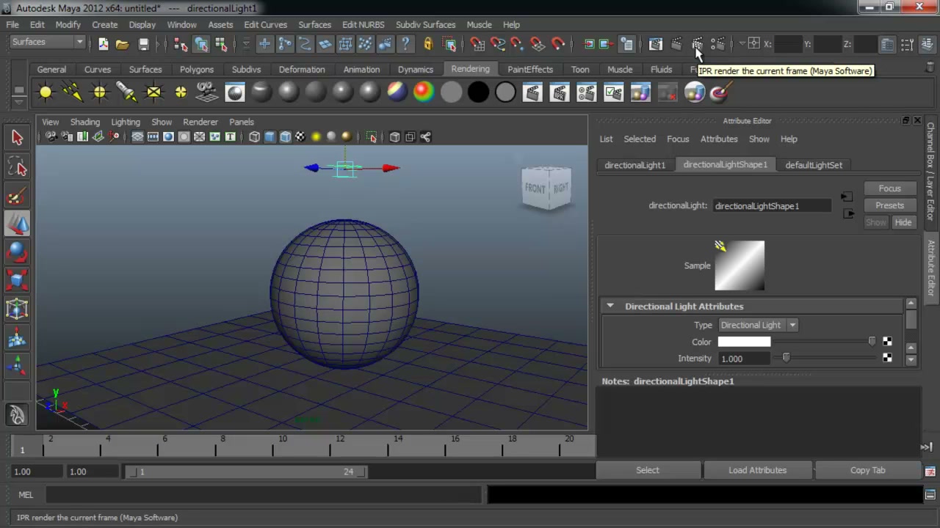Toggle wireframe on shaded viewport icon

(x=285, y=137)
